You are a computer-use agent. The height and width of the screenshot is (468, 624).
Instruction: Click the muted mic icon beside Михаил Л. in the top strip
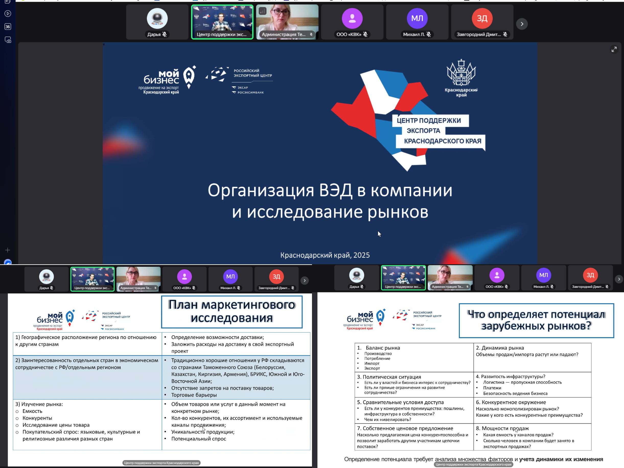(x=429, y=35)
